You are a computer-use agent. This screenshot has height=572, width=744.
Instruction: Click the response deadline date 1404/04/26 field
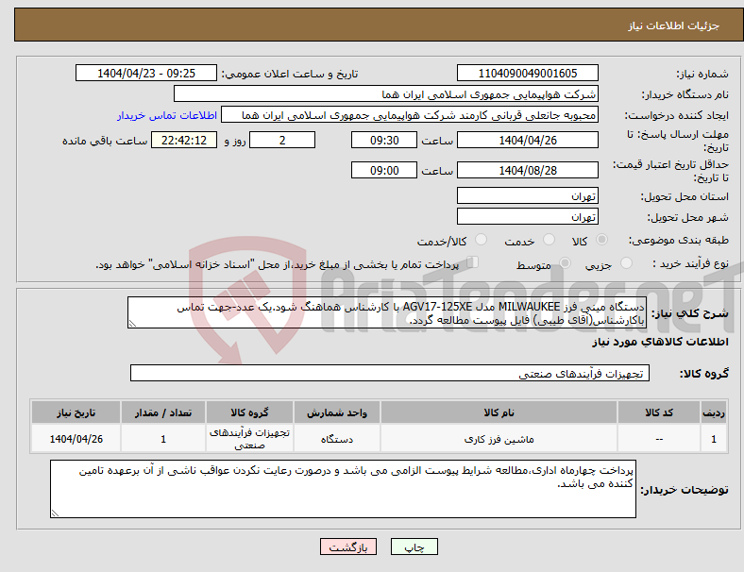pyautogui.click(x=528, y=140)
